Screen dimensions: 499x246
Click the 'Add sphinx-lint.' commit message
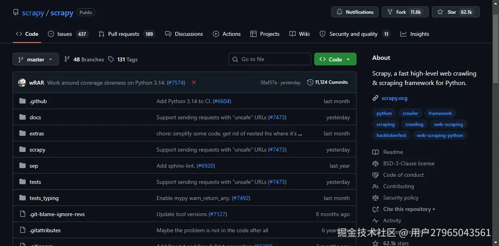tap(176, 166)
